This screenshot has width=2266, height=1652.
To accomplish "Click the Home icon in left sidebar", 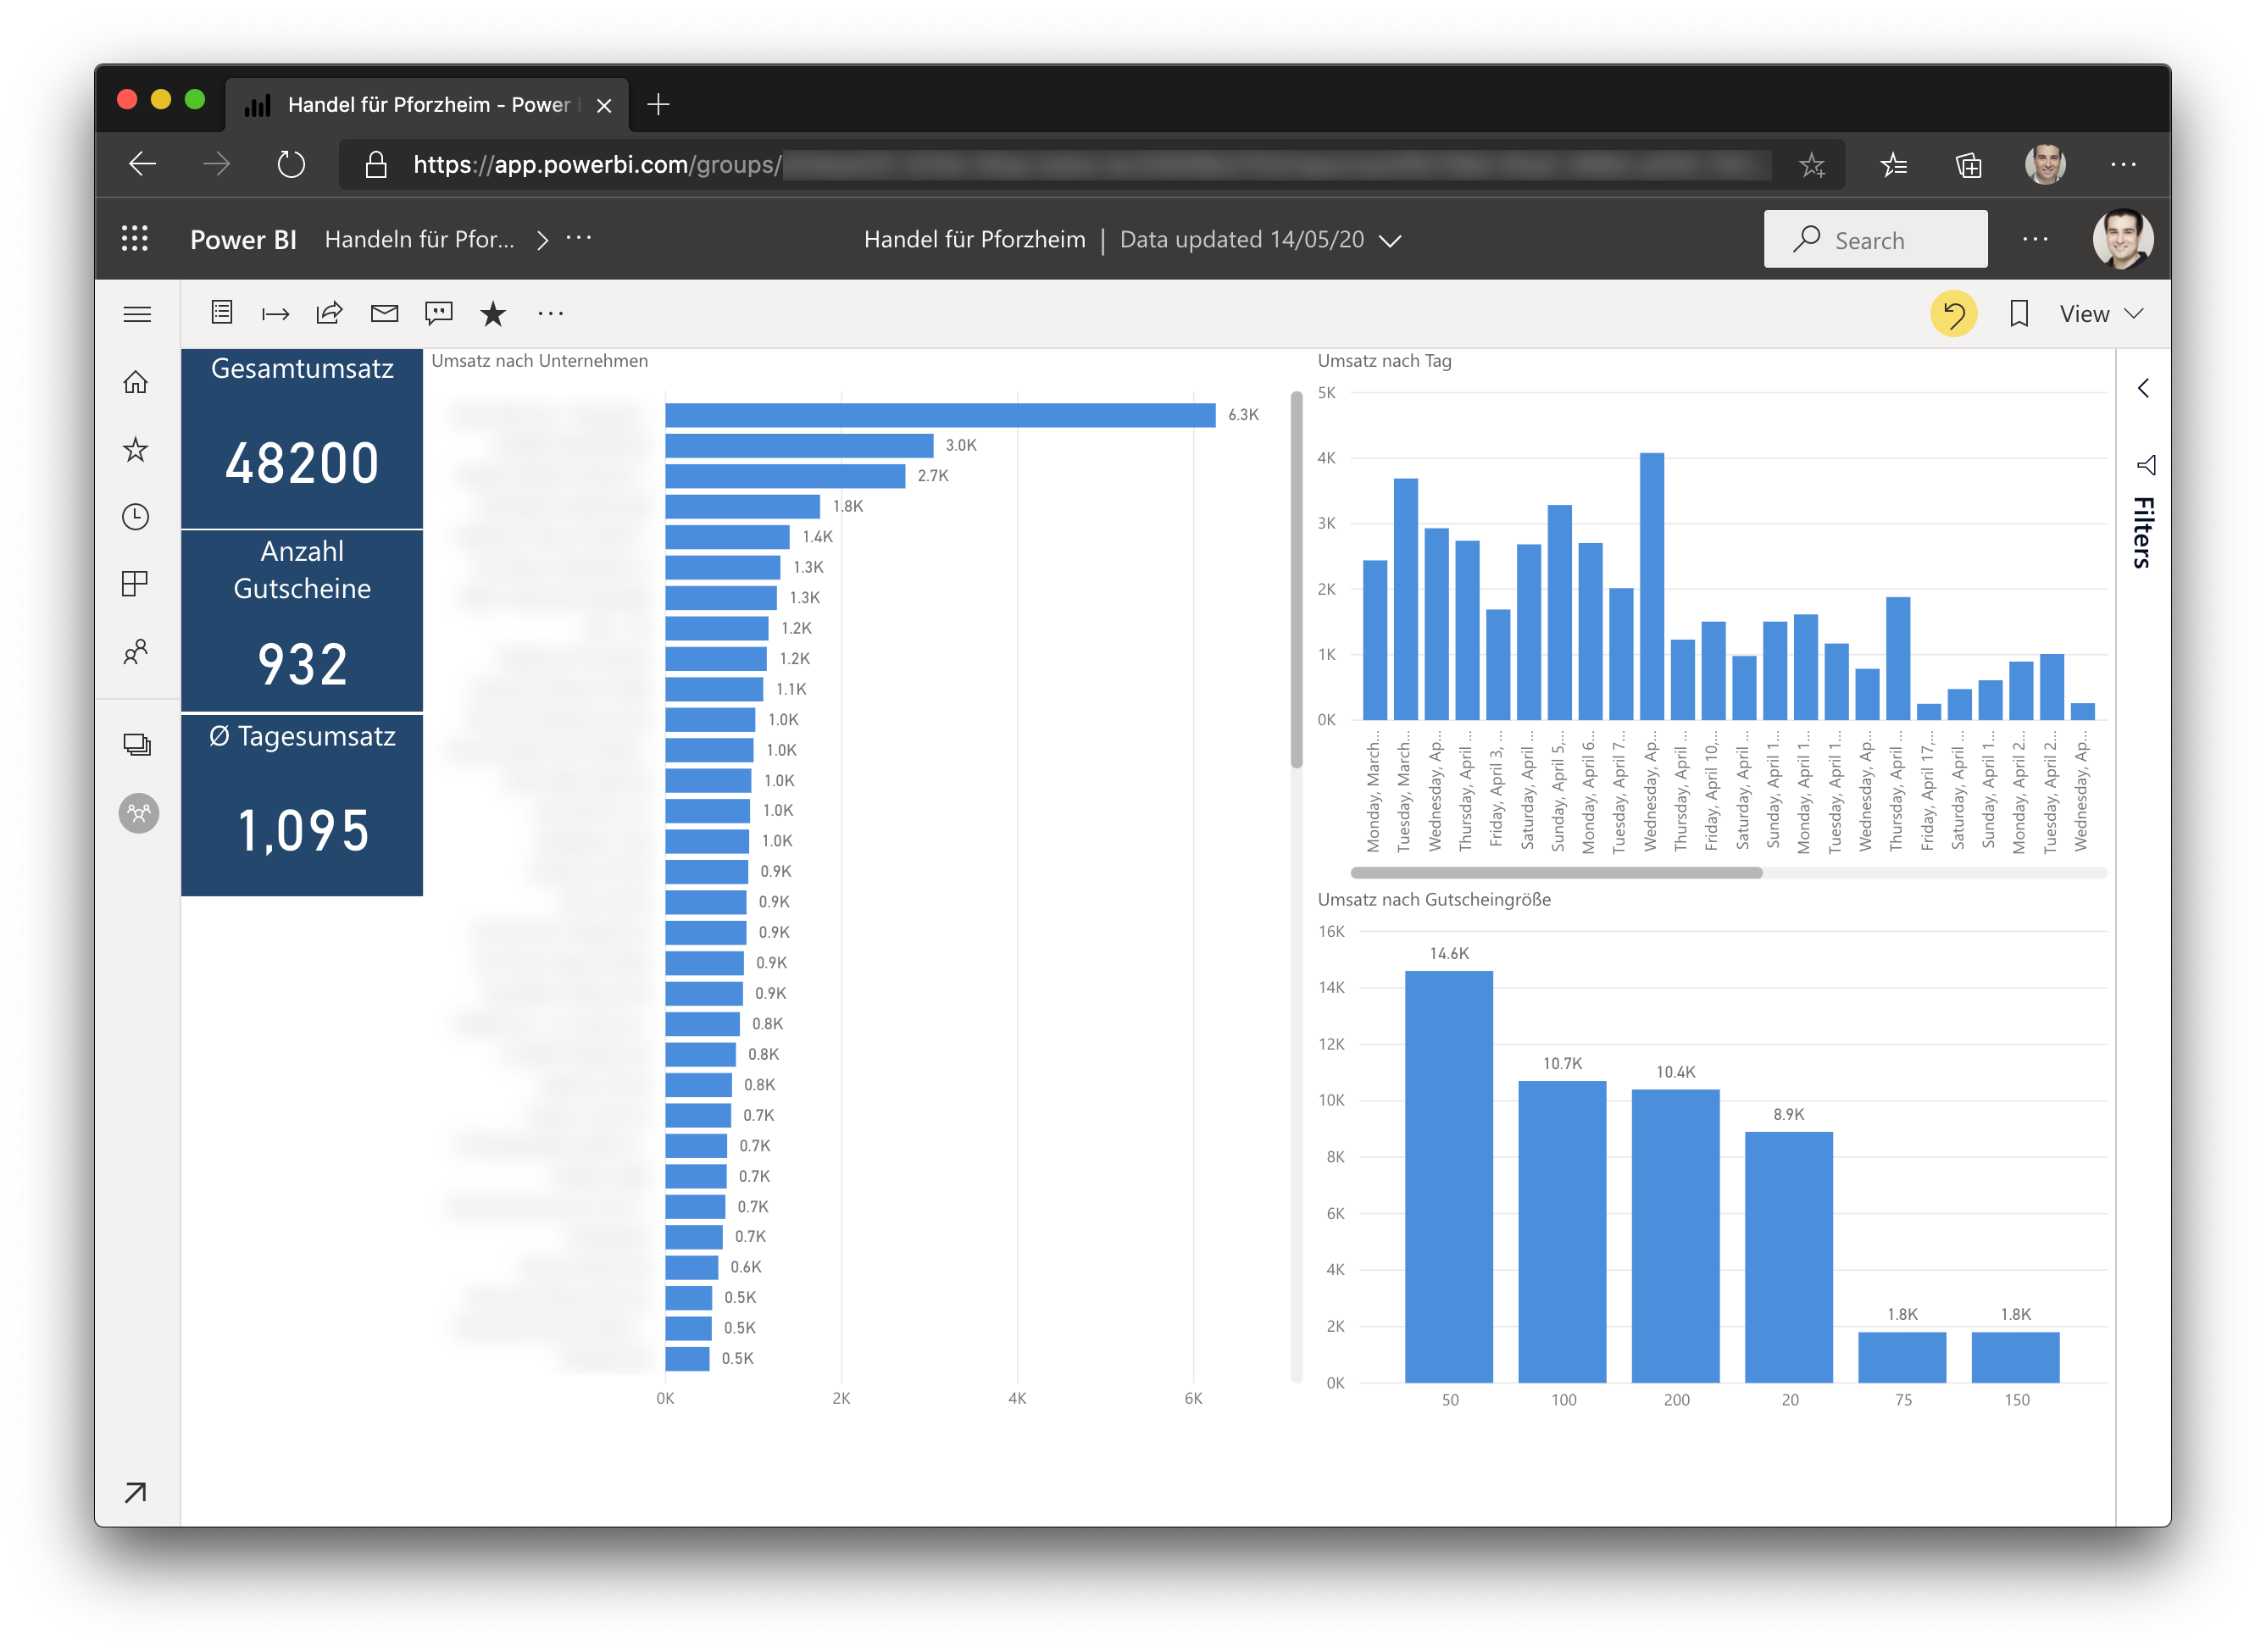I will (136, 382).
